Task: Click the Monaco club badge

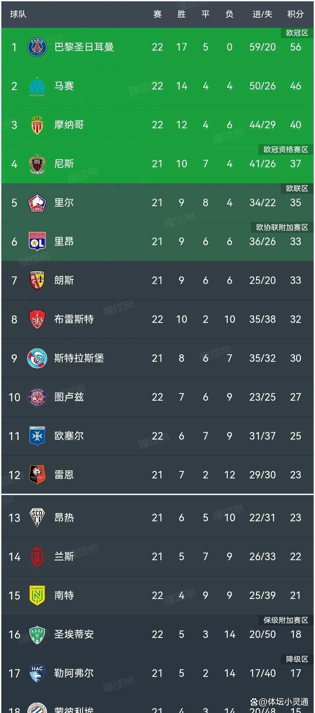Action: coord(37,125)
